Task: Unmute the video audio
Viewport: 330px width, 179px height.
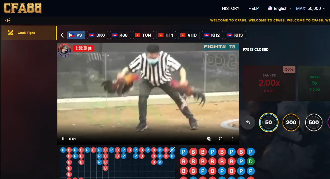Action: (209, 139)
